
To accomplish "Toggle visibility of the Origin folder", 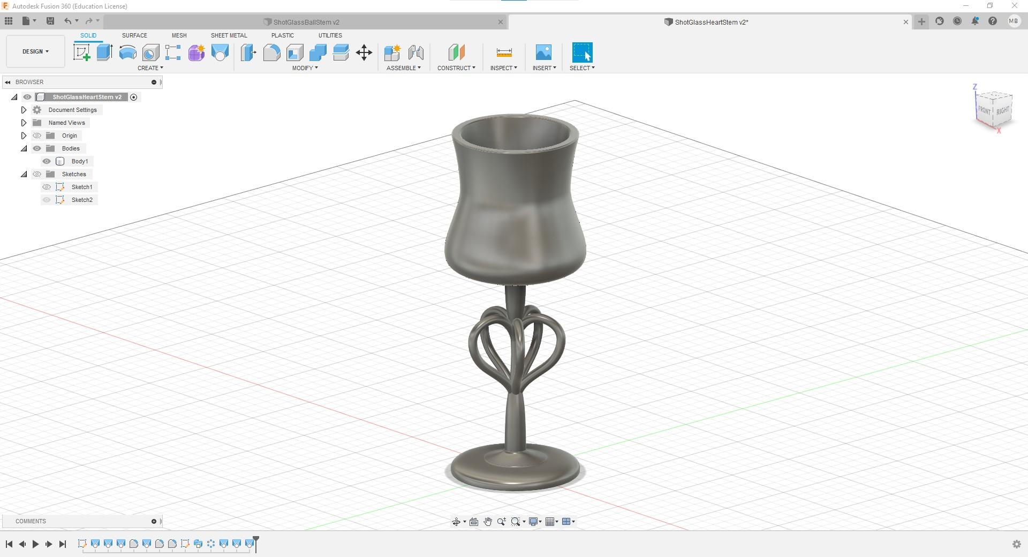I will tap(37, 136).
